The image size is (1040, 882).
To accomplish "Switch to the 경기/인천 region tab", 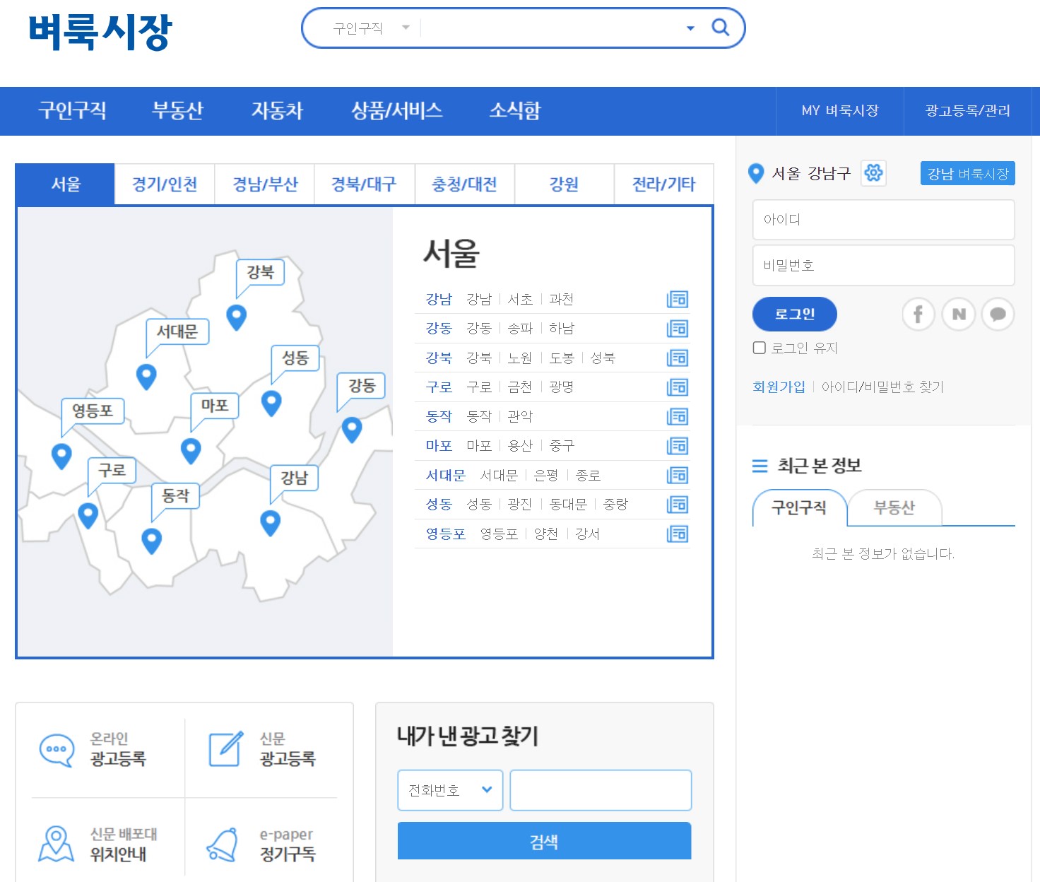I will coord(165,184).
